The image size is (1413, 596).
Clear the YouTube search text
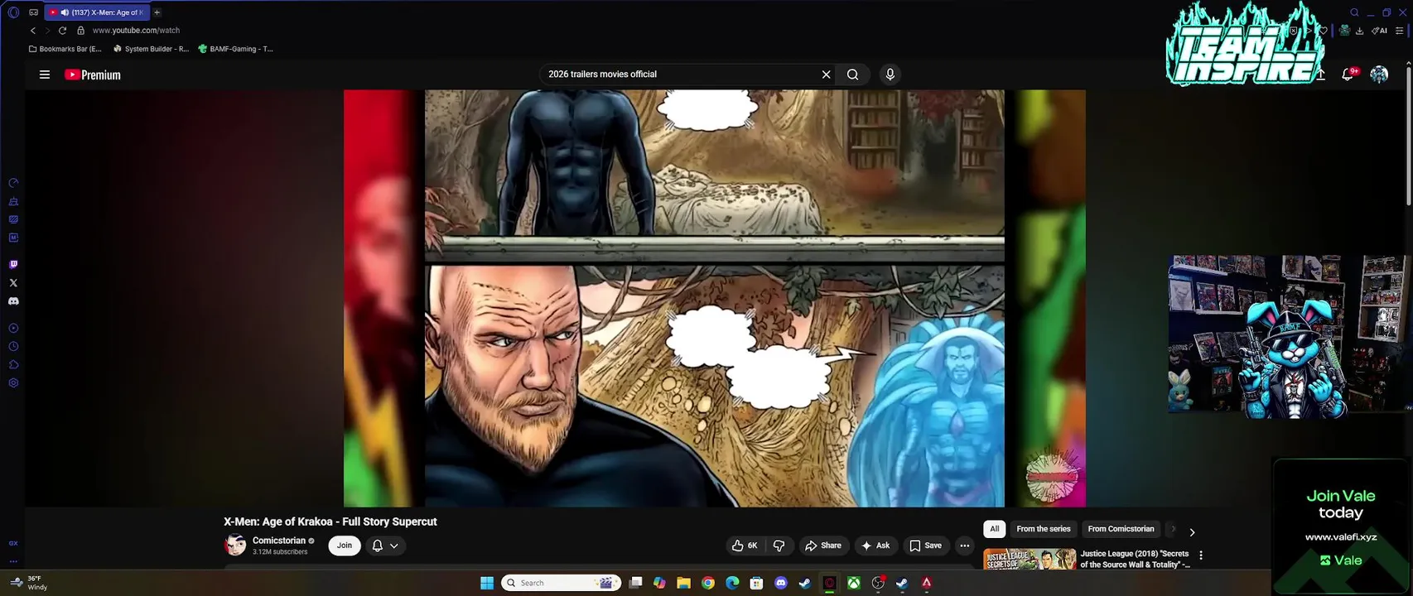pyautogui.click(x=826, y=74)
